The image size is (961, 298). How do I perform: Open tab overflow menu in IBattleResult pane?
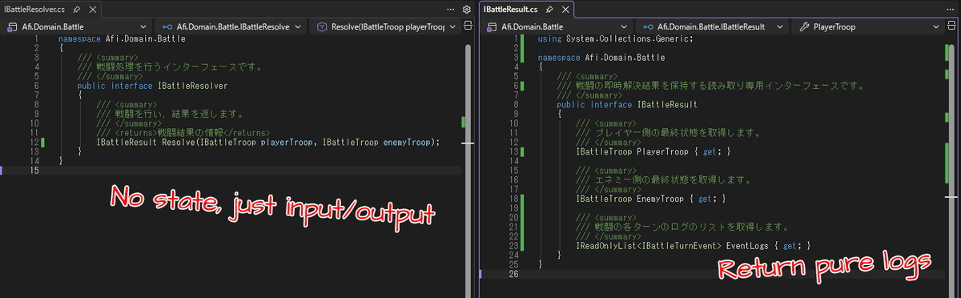pos(951,9)
